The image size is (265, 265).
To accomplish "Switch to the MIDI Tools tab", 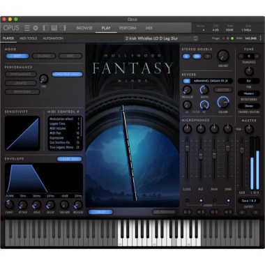I will 29,38.
